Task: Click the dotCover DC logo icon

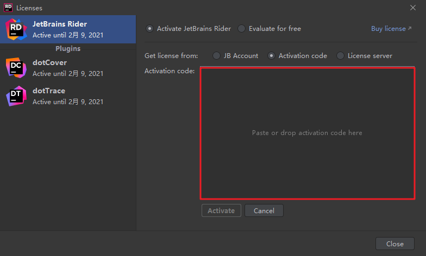Action: [x=16, y=68]
